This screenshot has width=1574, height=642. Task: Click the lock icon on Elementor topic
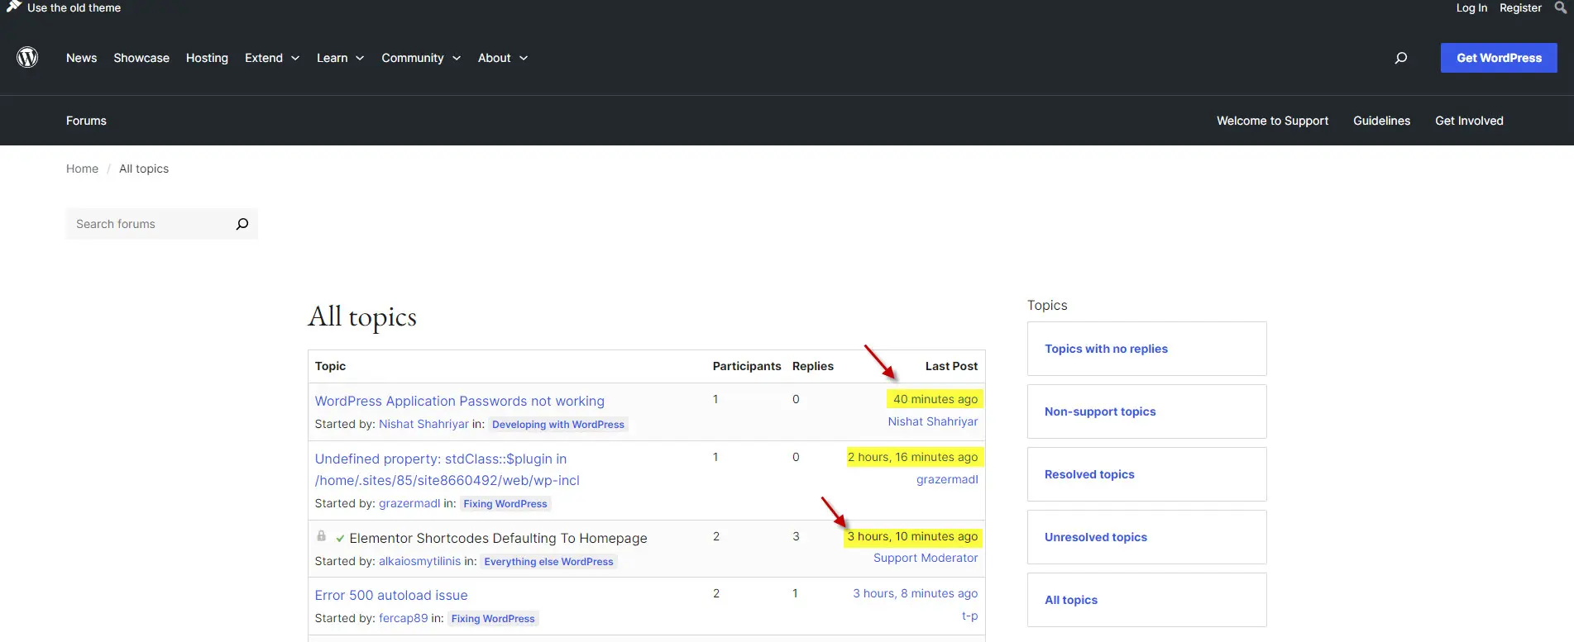click(x=321, y=536)
